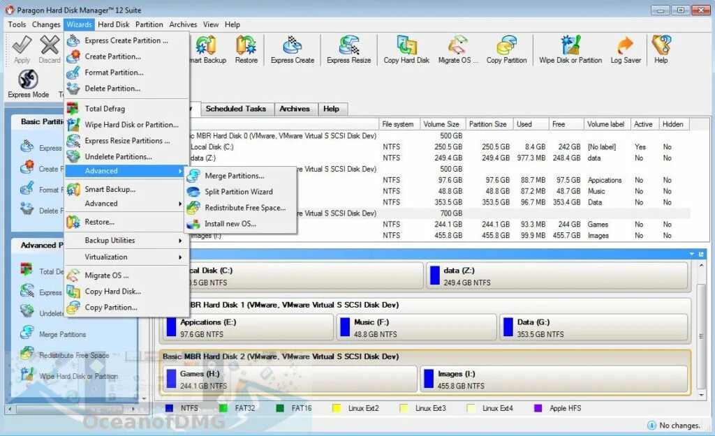Select Express Create Partition menu entry
Viewport: 715px width, 436px height.
point(127,40)
